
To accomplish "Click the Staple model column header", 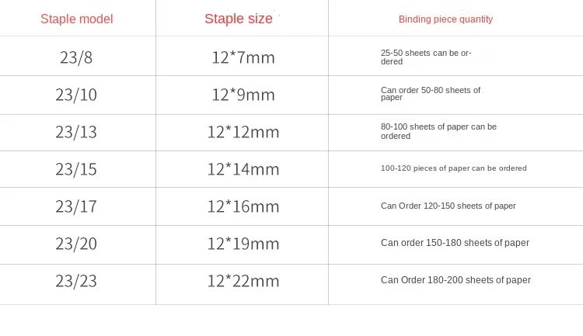I will tap(77, 19).
